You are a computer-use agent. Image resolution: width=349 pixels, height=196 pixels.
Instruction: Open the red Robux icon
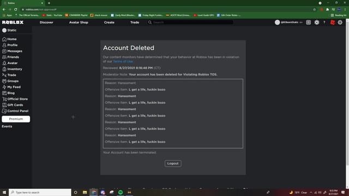[333, 22]
